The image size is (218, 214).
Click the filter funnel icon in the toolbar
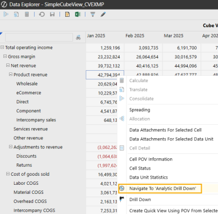[93, 15]
